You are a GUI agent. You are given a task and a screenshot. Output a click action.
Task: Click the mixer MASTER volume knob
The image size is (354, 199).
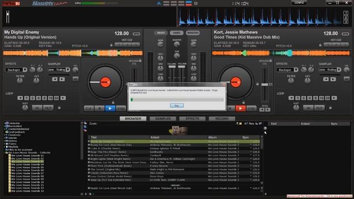coord(177,45)
